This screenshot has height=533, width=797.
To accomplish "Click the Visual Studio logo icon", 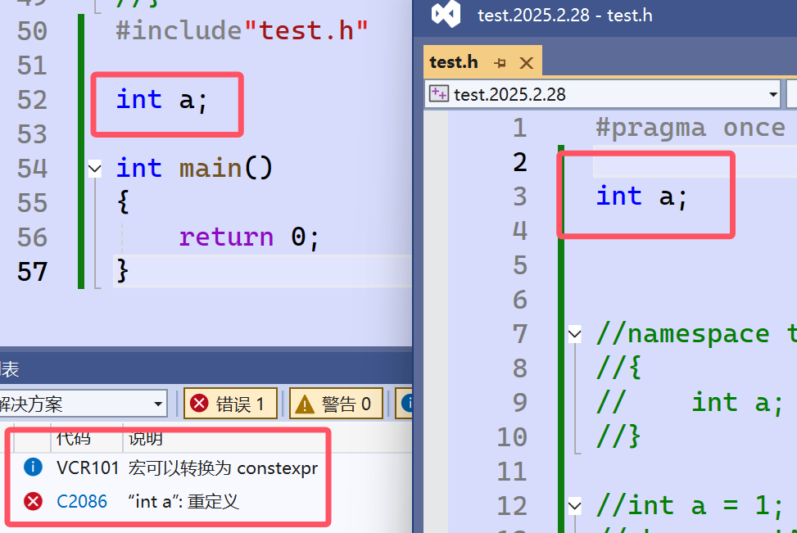I will pyautogui.click(x=446, y=14).
